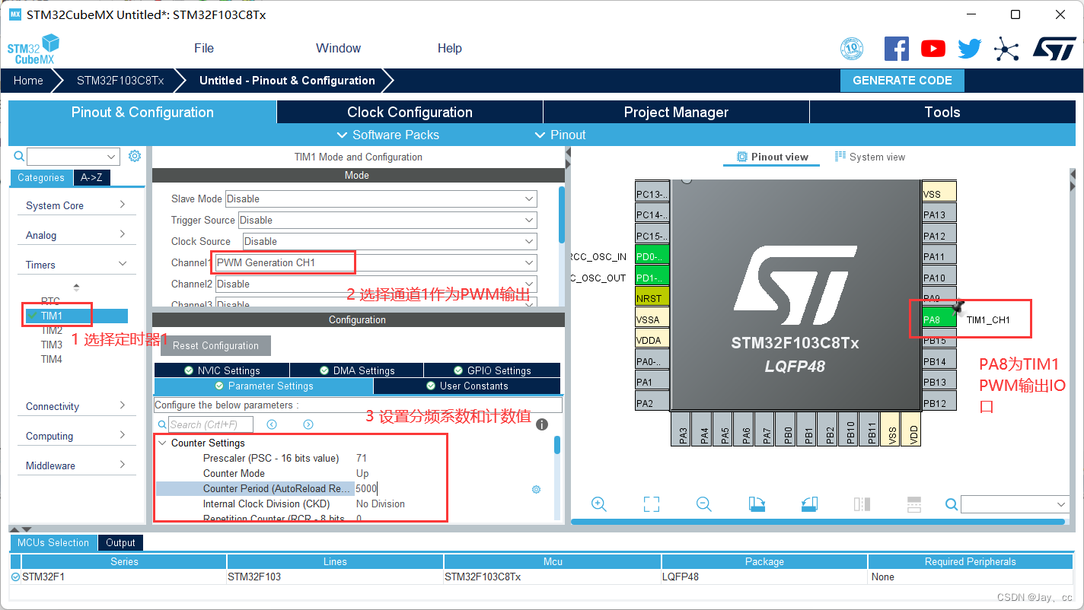Open the settings gear beside category search
The height and width of the screenshot is (610, 1084).
click(135, 156)
